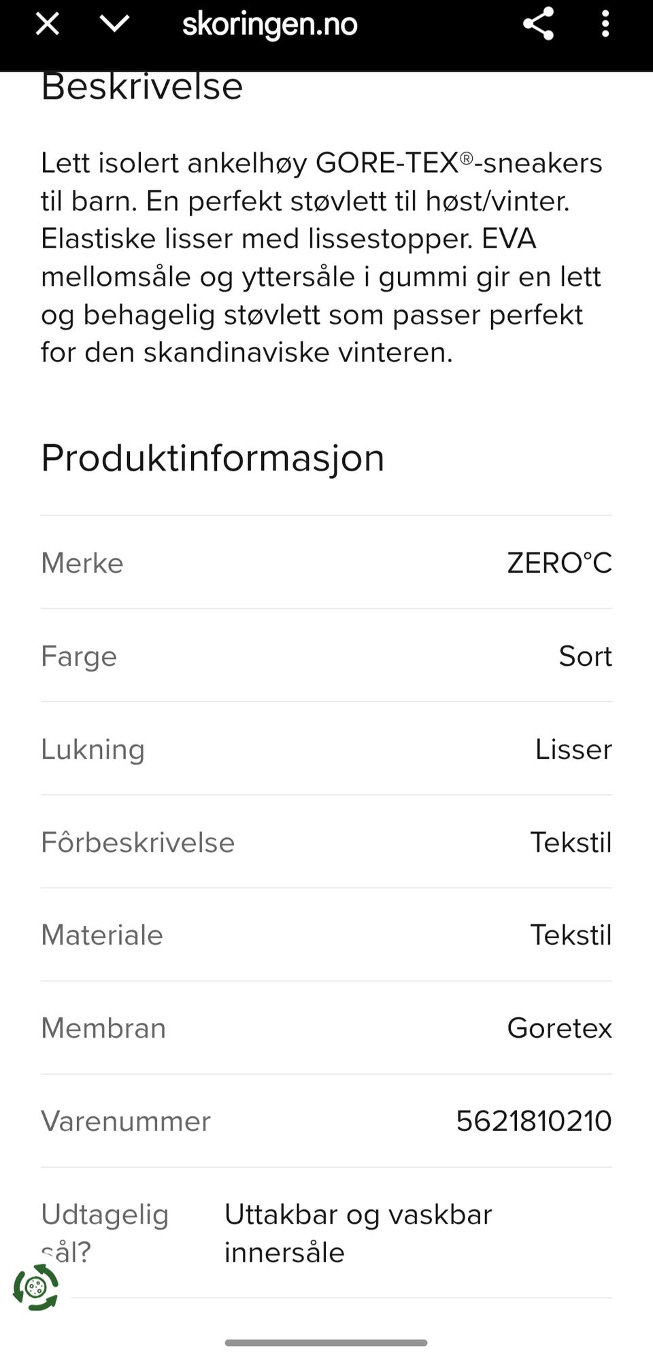Tap the Goretex membrane value
Image resolution: width=653 pixels, height=1363 pixels.
(559, 1028)
